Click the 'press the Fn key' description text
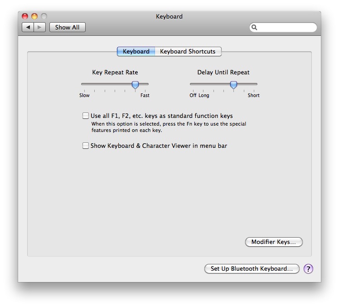Screen dimensions: 339x307 click(x=169, y=127)
